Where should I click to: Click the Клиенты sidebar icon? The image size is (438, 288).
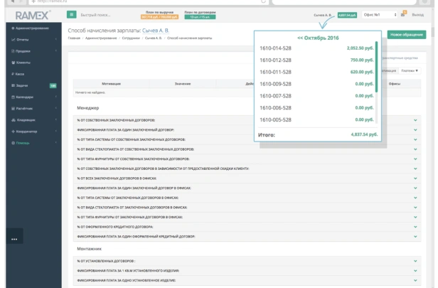point(13,63)
